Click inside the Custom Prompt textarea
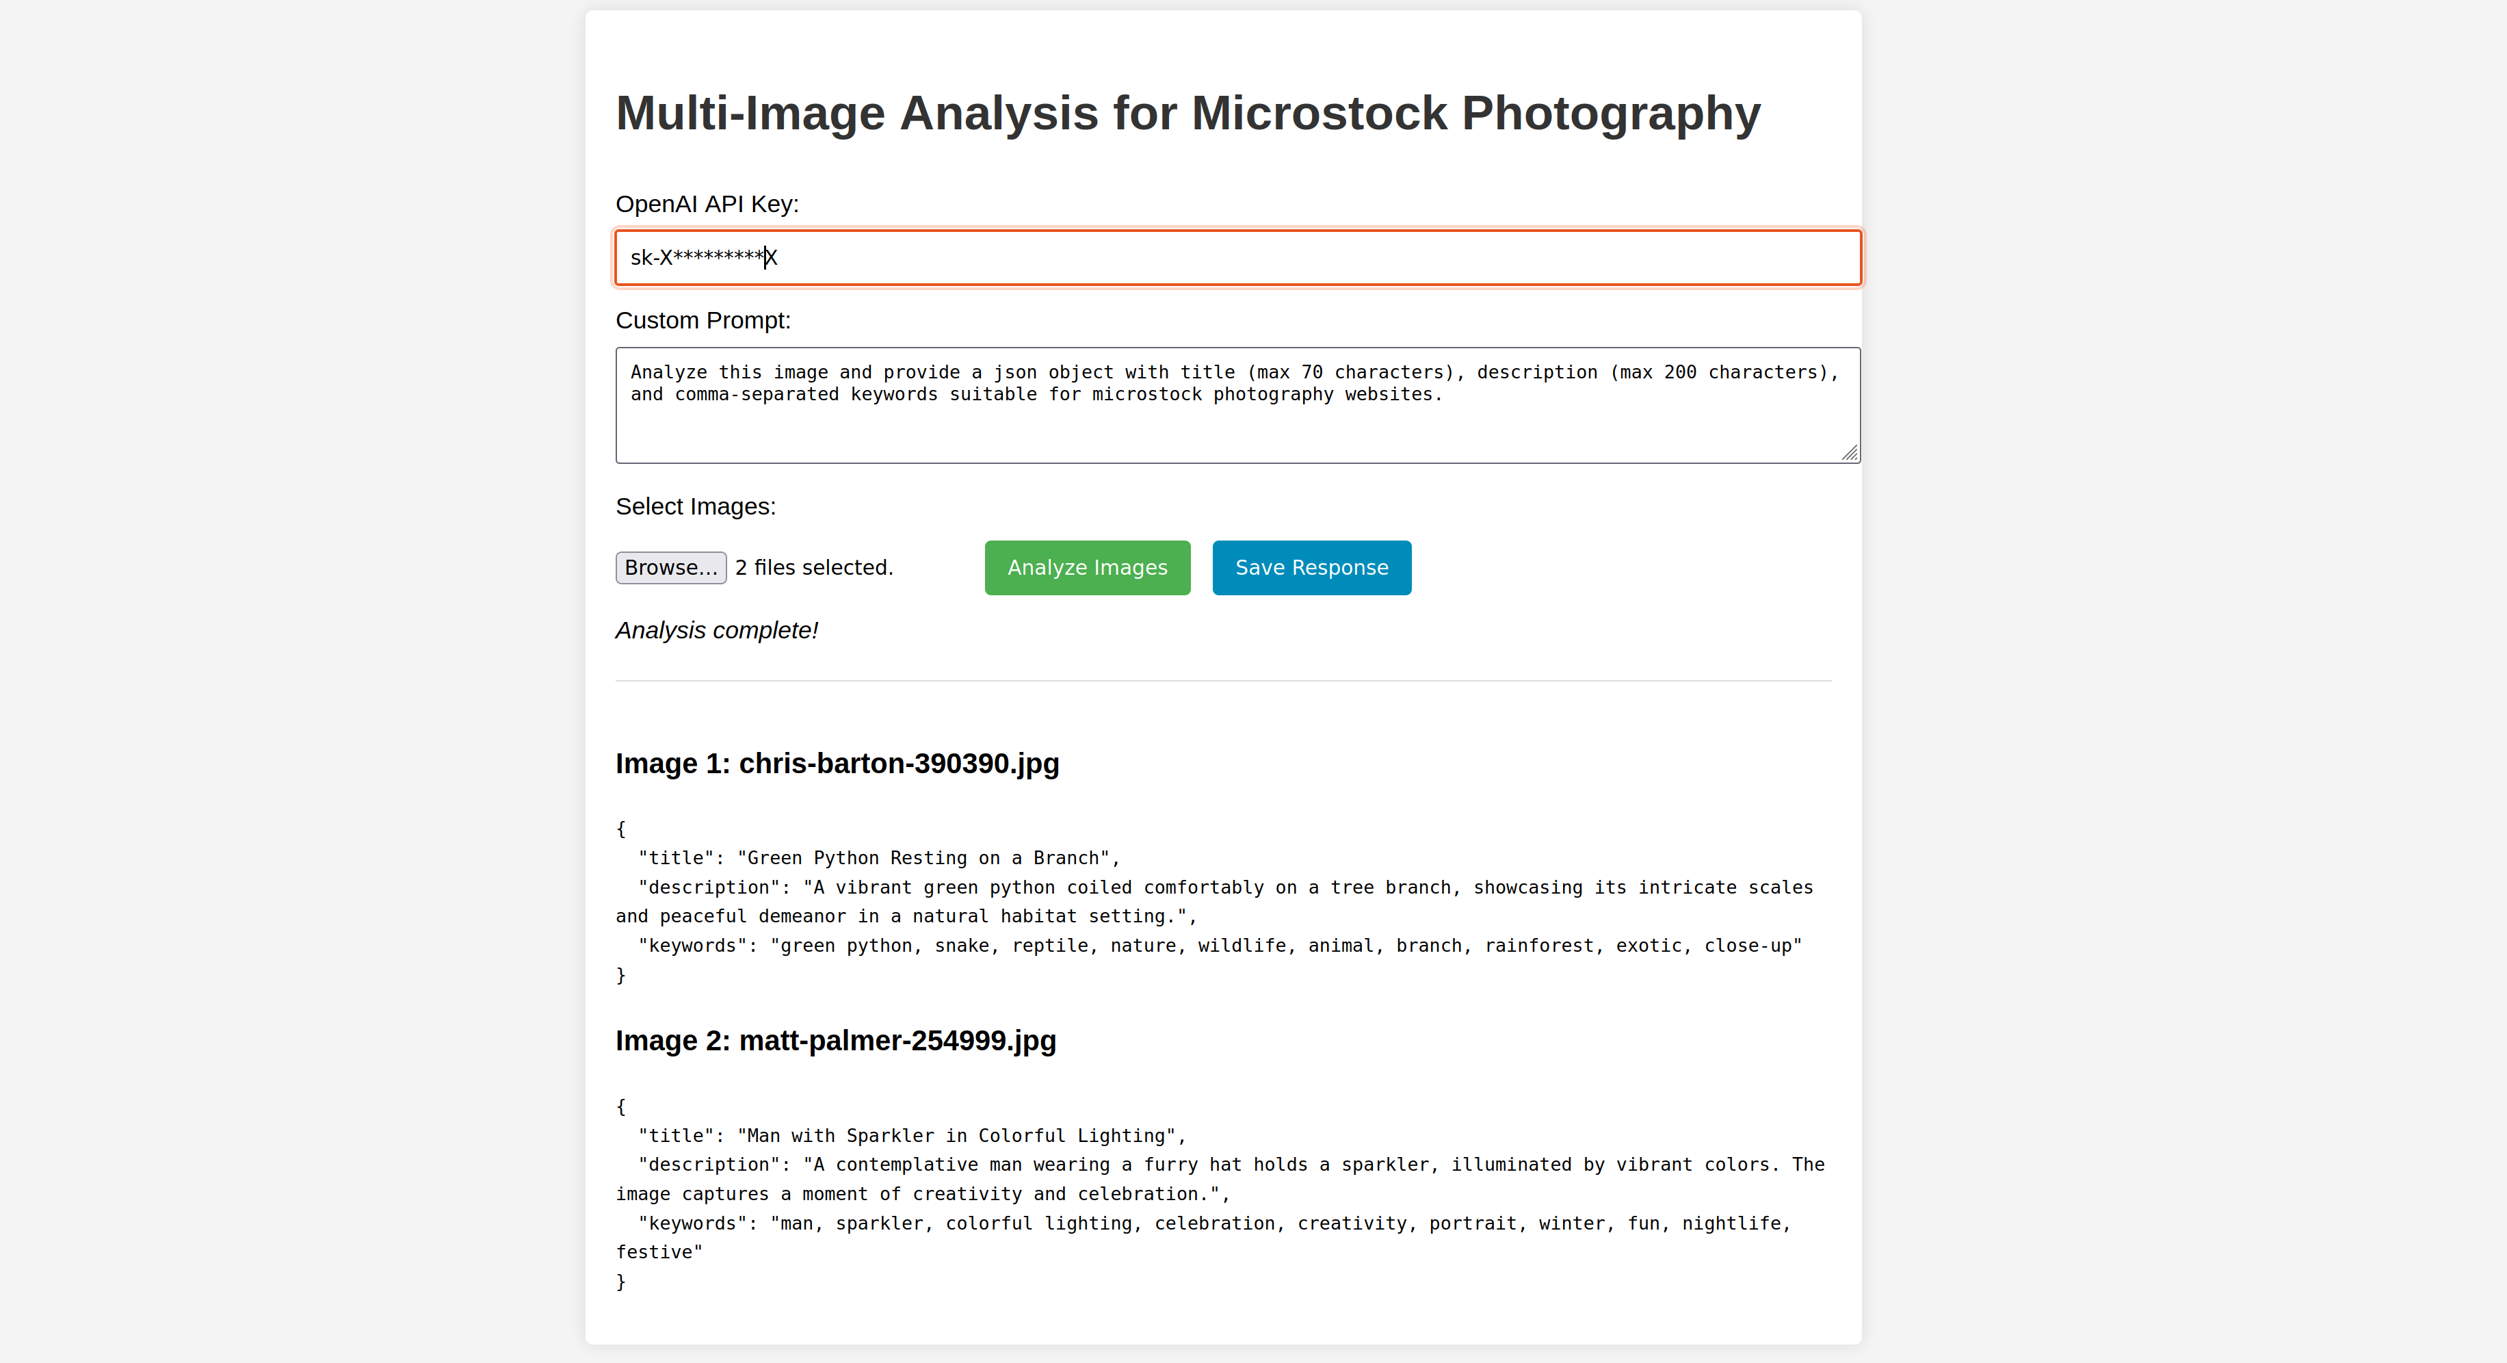Image resolution: width=2507 pixels, height=1363 pixels. tap(1237, 405)
